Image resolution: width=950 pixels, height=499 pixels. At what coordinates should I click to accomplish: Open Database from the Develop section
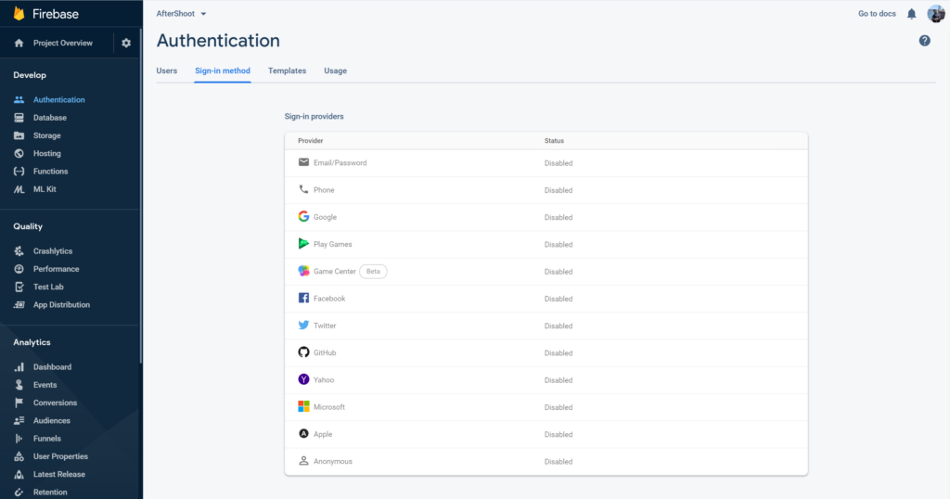50,118
